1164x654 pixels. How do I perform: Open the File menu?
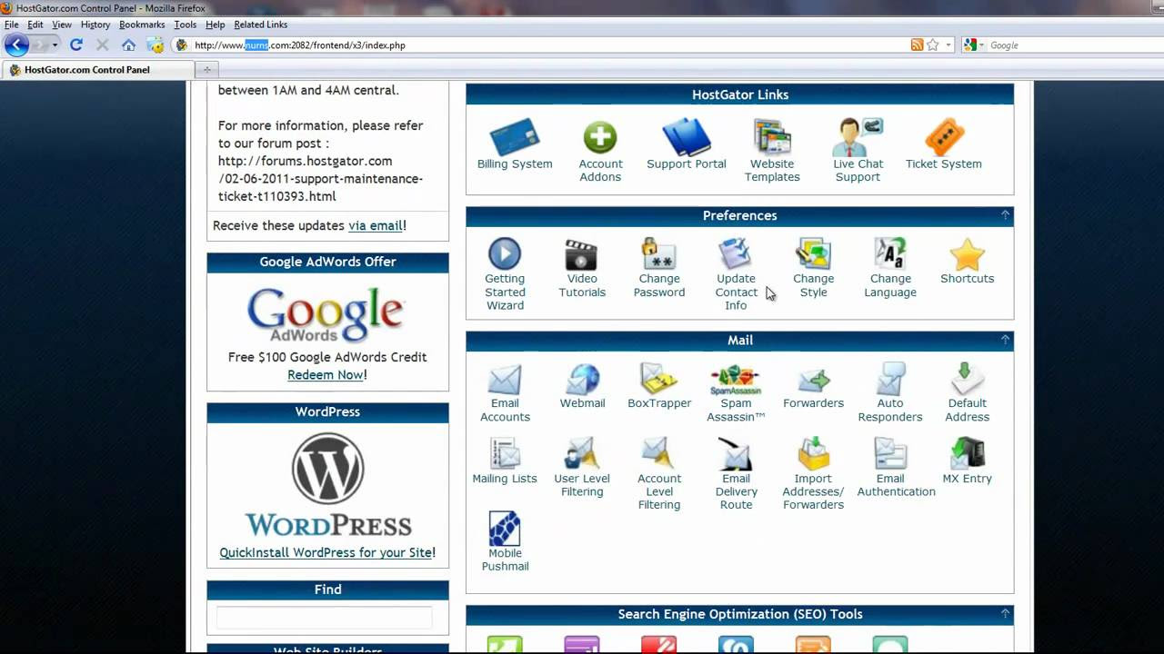tap(11, 25)
